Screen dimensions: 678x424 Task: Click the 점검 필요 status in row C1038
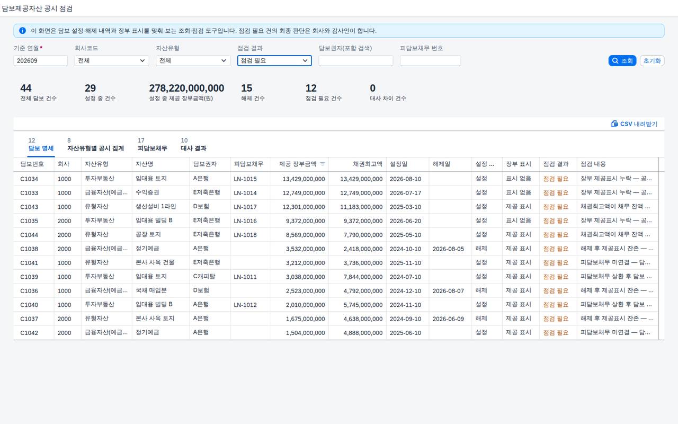point(556,249)
